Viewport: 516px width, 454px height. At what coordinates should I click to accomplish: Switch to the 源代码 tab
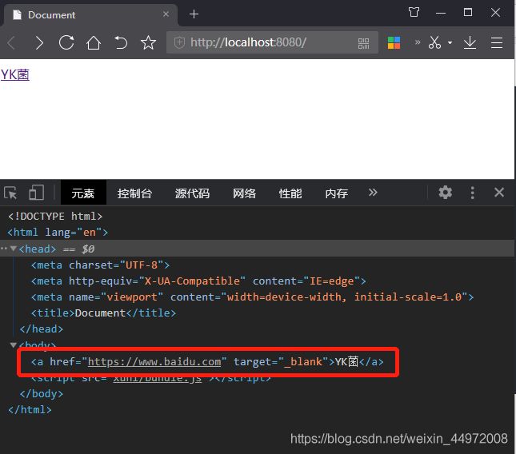192,193
